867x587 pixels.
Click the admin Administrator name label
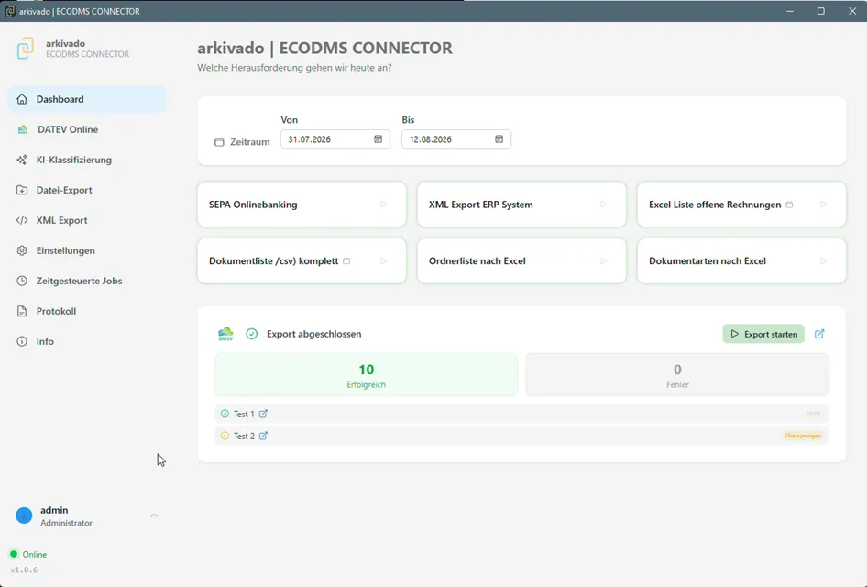66,515
